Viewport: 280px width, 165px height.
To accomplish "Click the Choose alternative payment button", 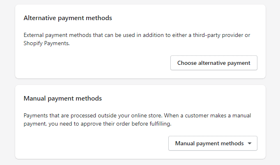I will click(213, 63).
